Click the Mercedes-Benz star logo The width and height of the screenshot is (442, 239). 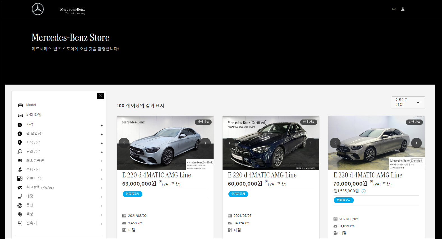(x=38, y=9)
